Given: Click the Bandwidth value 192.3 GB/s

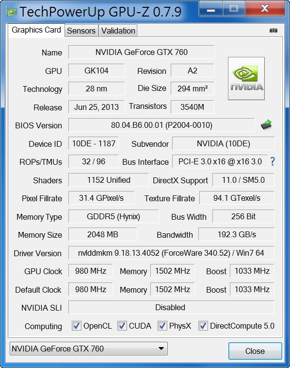Looking at the screenshot, I should pyautogui.click(x=237, y=234).
